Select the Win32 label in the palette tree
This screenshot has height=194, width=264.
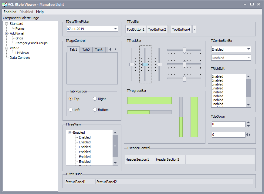pos(15,48)
